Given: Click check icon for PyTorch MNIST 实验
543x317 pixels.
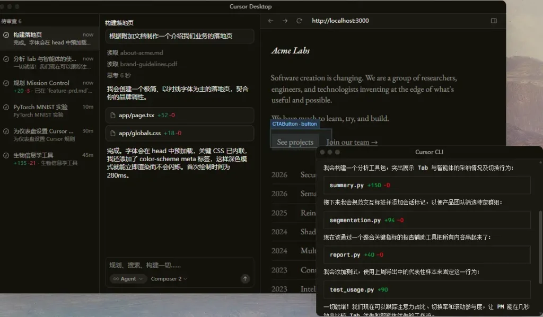Looking at the screenshot, I should click(x=6, y=107).
